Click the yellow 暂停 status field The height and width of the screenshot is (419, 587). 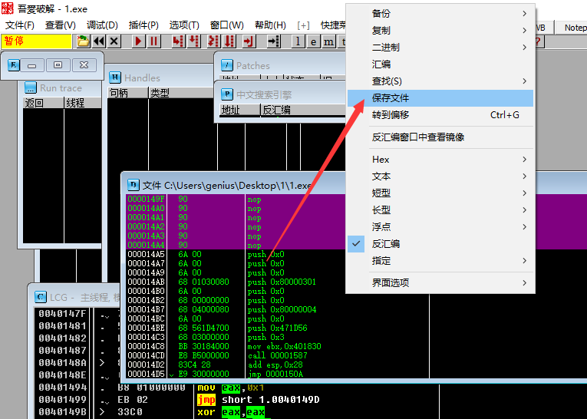click(x=36, y=41)
